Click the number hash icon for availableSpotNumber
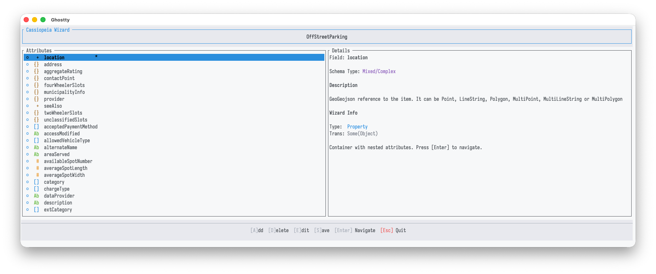Image resolution: width=656 pixels, height=274 pixels. coord(37,161)
